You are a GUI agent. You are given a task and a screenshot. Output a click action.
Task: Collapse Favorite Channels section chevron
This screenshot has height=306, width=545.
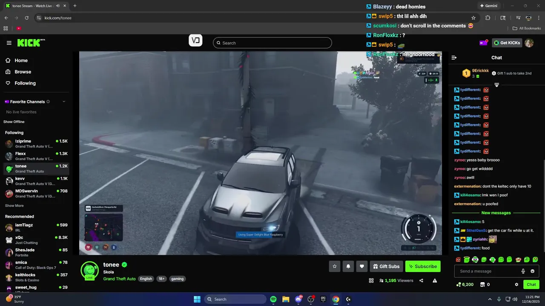pos(64,102)
